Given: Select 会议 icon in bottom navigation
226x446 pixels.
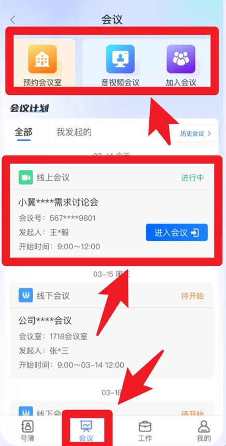Looking at the screenshot, I should [x=86, y=426].
